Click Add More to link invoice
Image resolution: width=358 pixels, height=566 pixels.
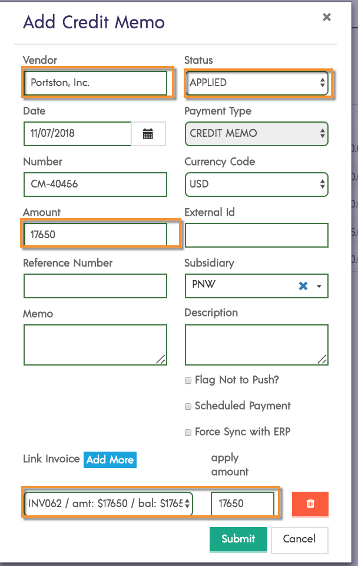tap(110, 460)
